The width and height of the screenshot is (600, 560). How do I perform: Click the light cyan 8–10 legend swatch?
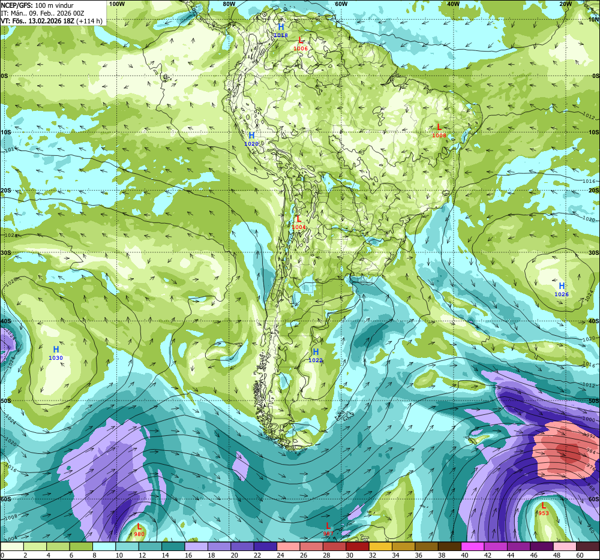(104, 547)
